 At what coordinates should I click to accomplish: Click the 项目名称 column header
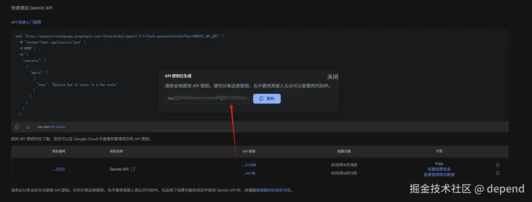(116, 151)
